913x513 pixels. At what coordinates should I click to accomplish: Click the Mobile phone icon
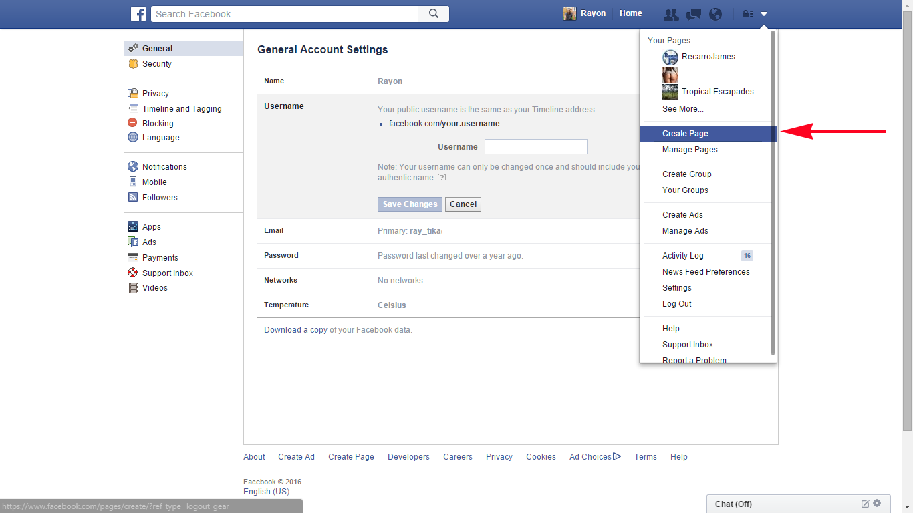(x=133, y=182)
